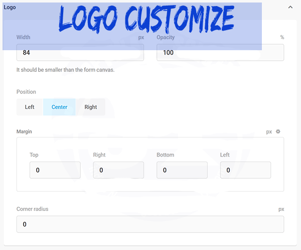Click the Margin label
This screenshot has height=250, width=301.
pyautogui.click(x=24, y=132)
